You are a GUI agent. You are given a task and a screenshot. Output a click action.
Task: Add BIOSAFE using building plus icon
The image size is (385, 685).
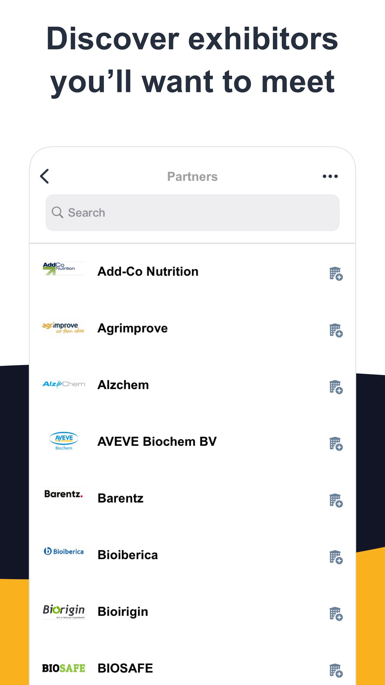(336, 670)
